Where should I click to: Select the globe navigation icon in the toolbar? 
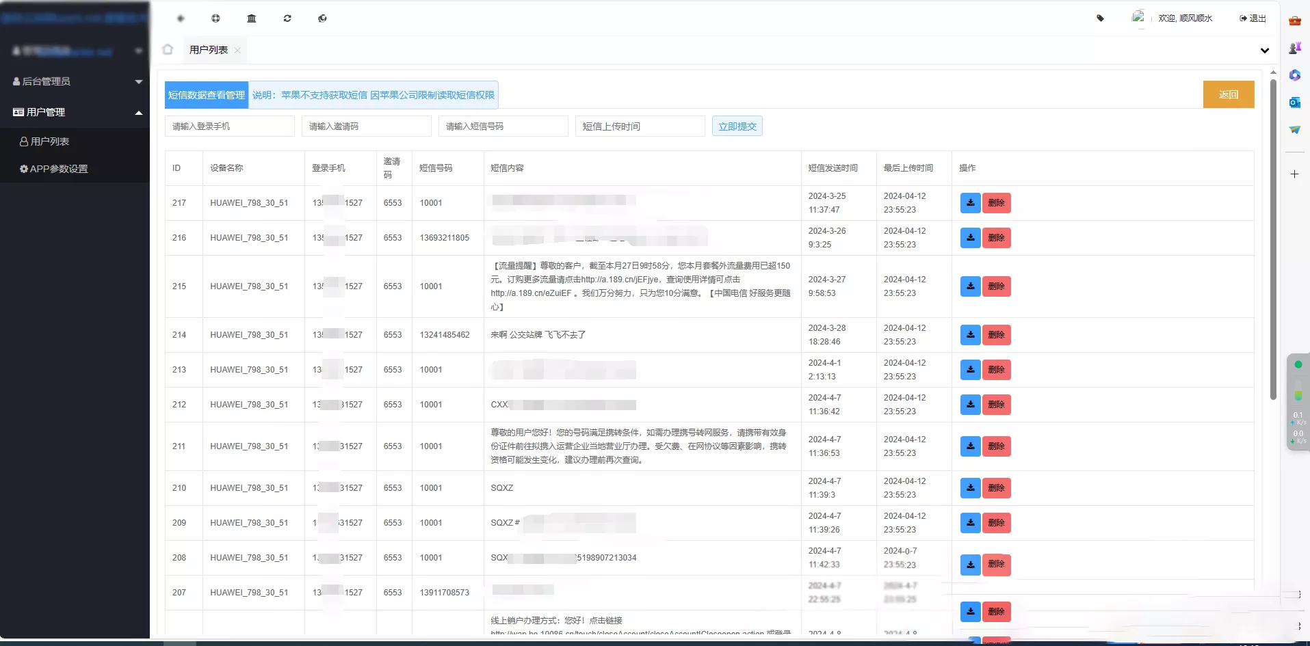pyautogui.click(x=215, y=18)
